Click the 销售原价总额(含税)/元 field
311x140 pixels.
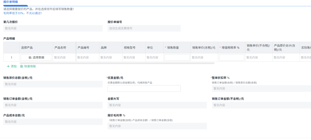point(53,84)
